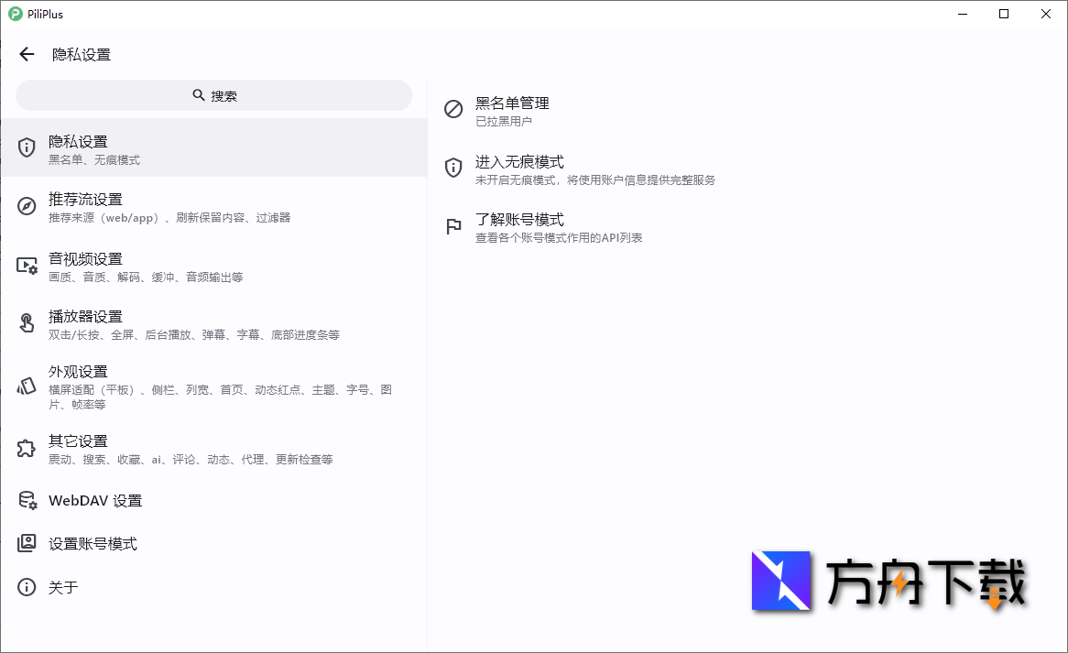This screenshot has height=653, width=1068.
Task: Click the magnifier icon in the search bar
Action: (199, 94)
